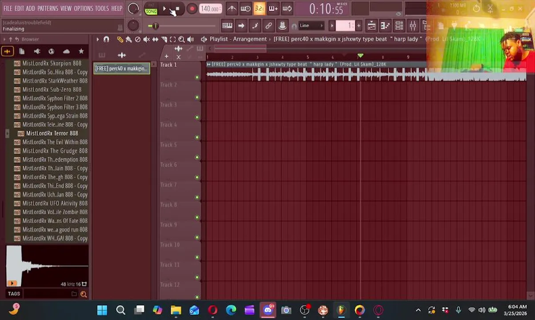
Task: Show all browser content tab icon
Action: pos(7,52)
